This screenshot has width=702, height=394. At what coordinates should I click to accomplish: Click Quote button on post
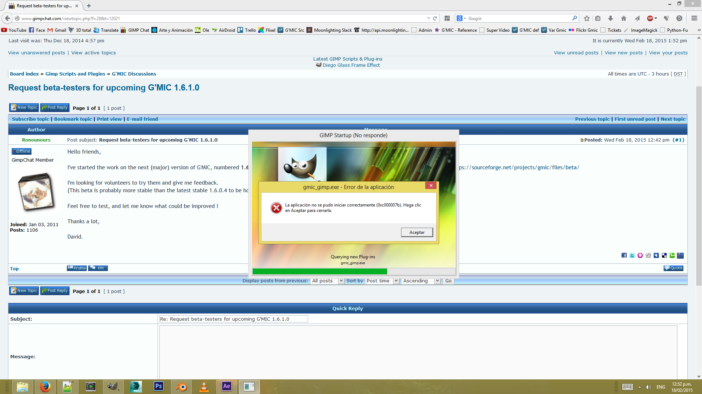pyautogui.click(x=673, y=268)
